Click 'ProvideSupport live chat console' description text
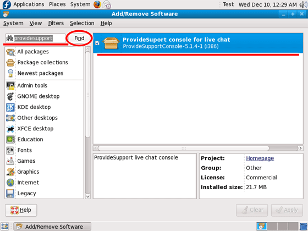The image size is (308, 231). click(136, 158)
